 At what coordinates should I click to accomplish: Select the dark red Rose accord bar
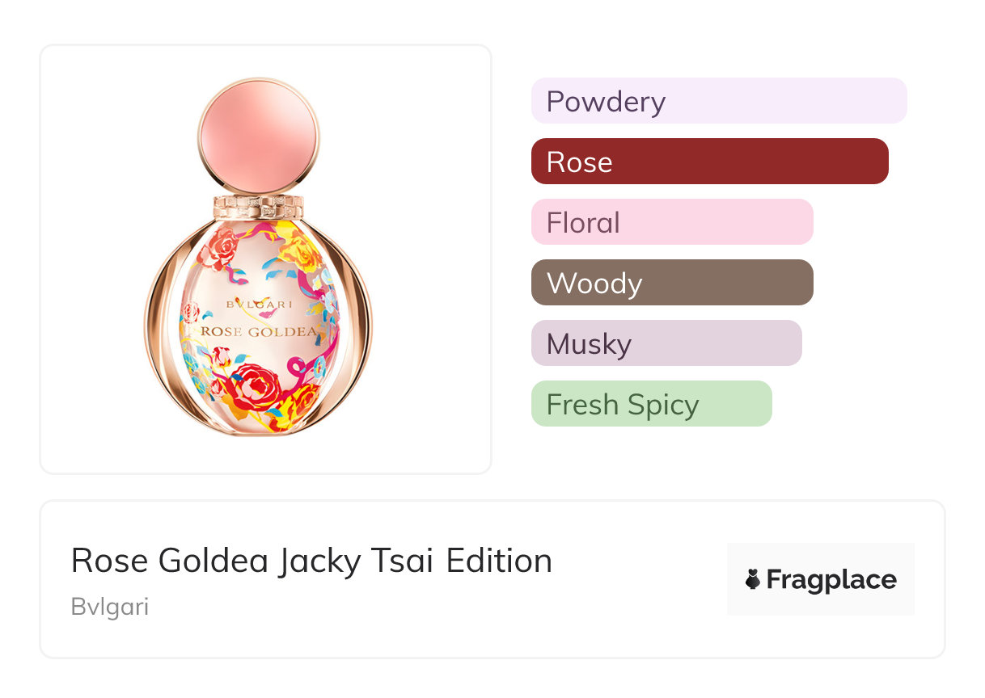709,162
